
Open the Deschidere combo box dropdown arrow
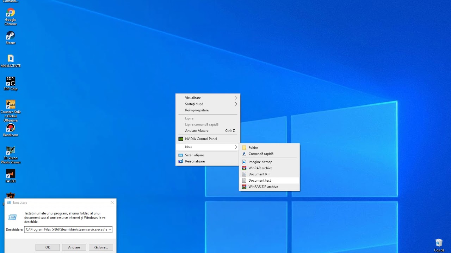110,229
